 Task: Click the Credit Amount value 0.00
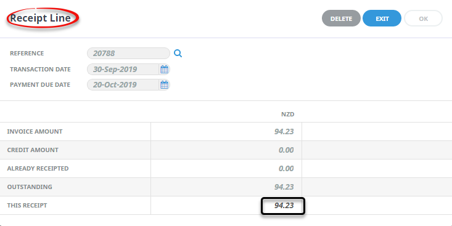(x=286, y=150)
